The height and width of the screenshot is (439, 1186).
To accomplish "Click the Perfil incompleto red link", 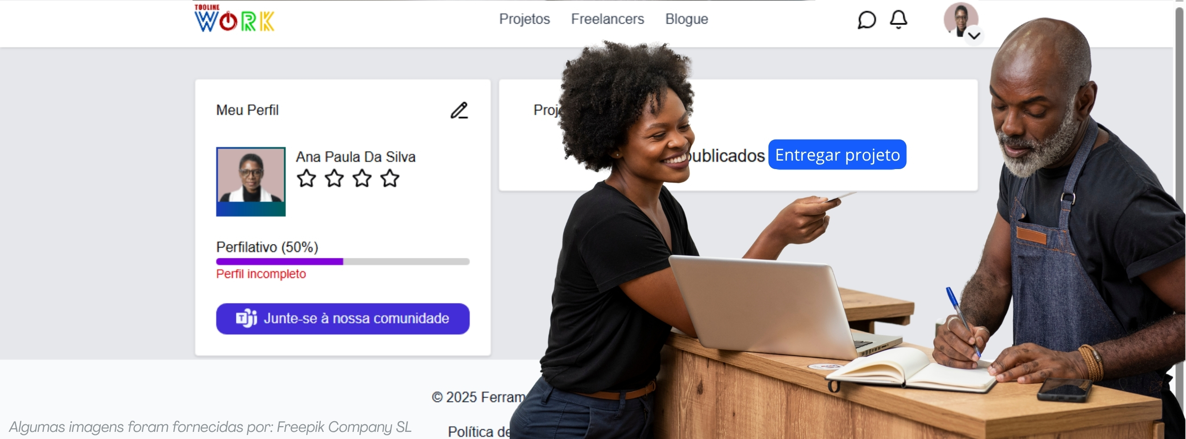I will [x=261, y=273].
